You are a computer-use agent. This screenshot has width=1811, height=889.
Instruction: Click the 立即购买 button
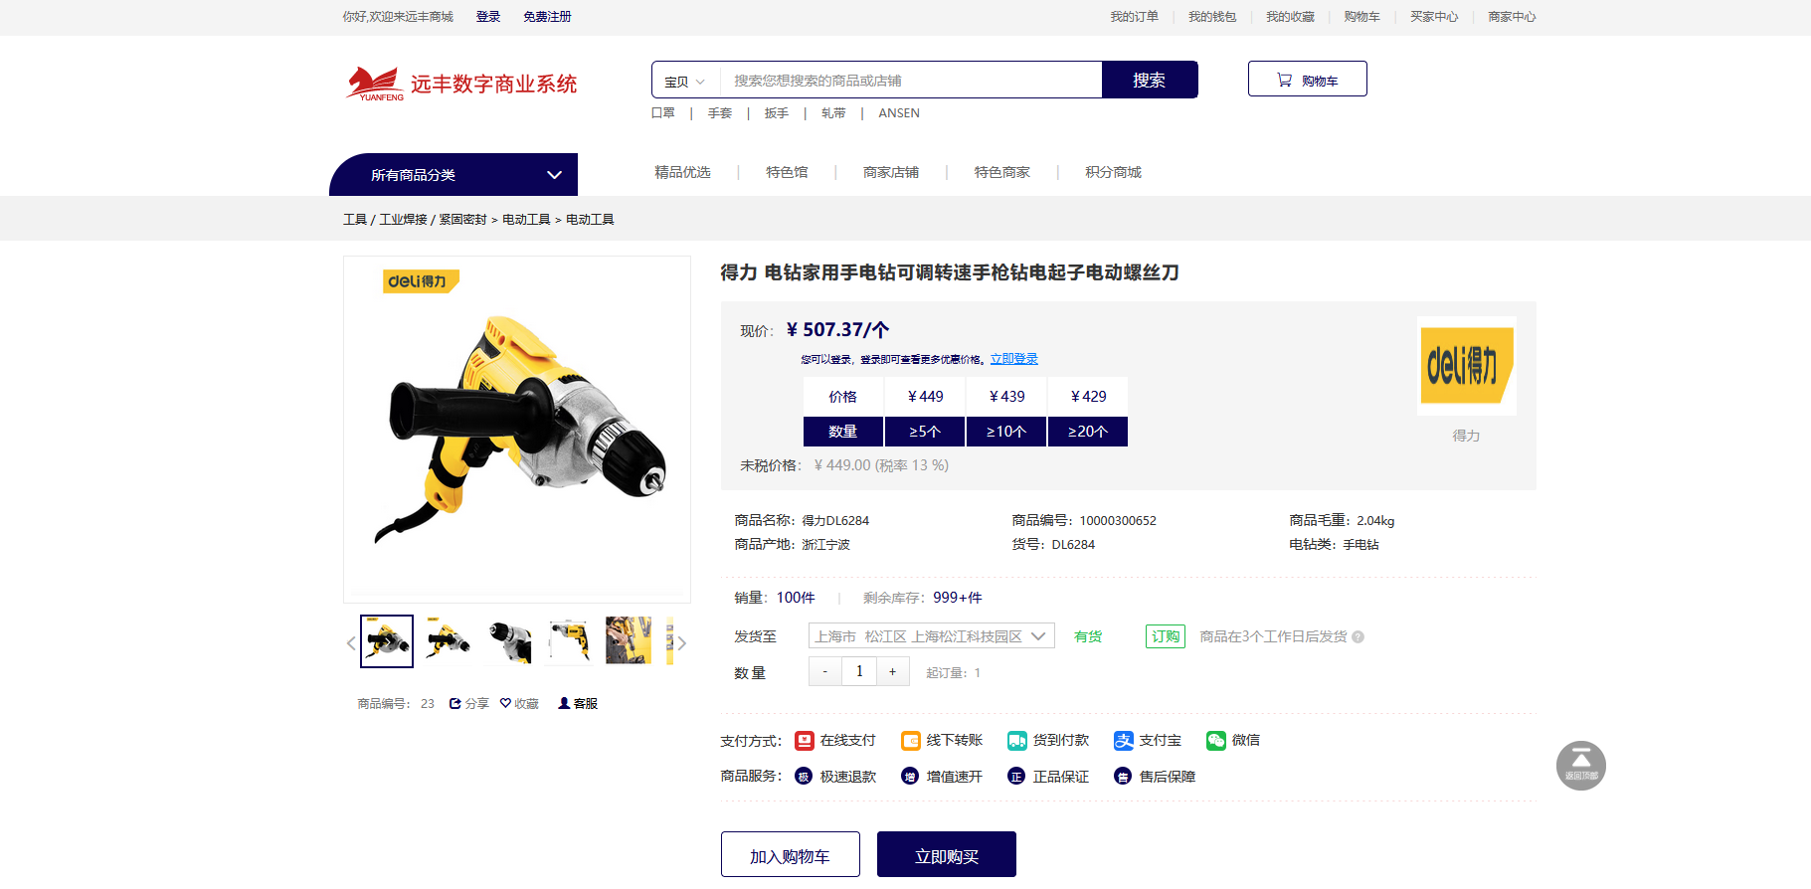click(947, 854)
